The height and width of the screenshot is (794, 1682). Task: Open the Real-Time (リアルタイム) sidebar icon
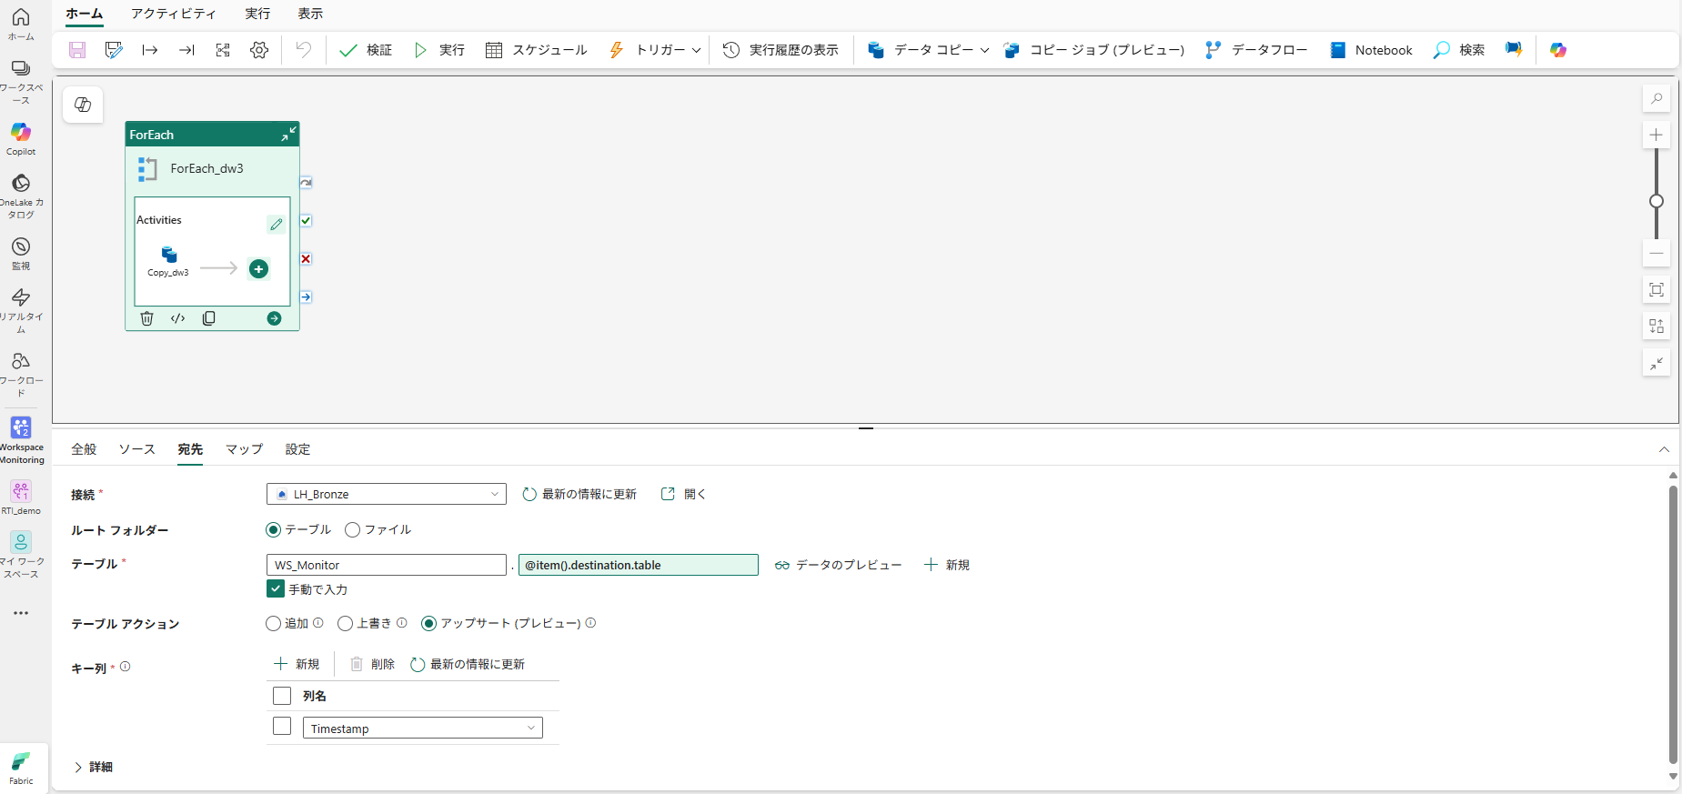click(21, 310)
